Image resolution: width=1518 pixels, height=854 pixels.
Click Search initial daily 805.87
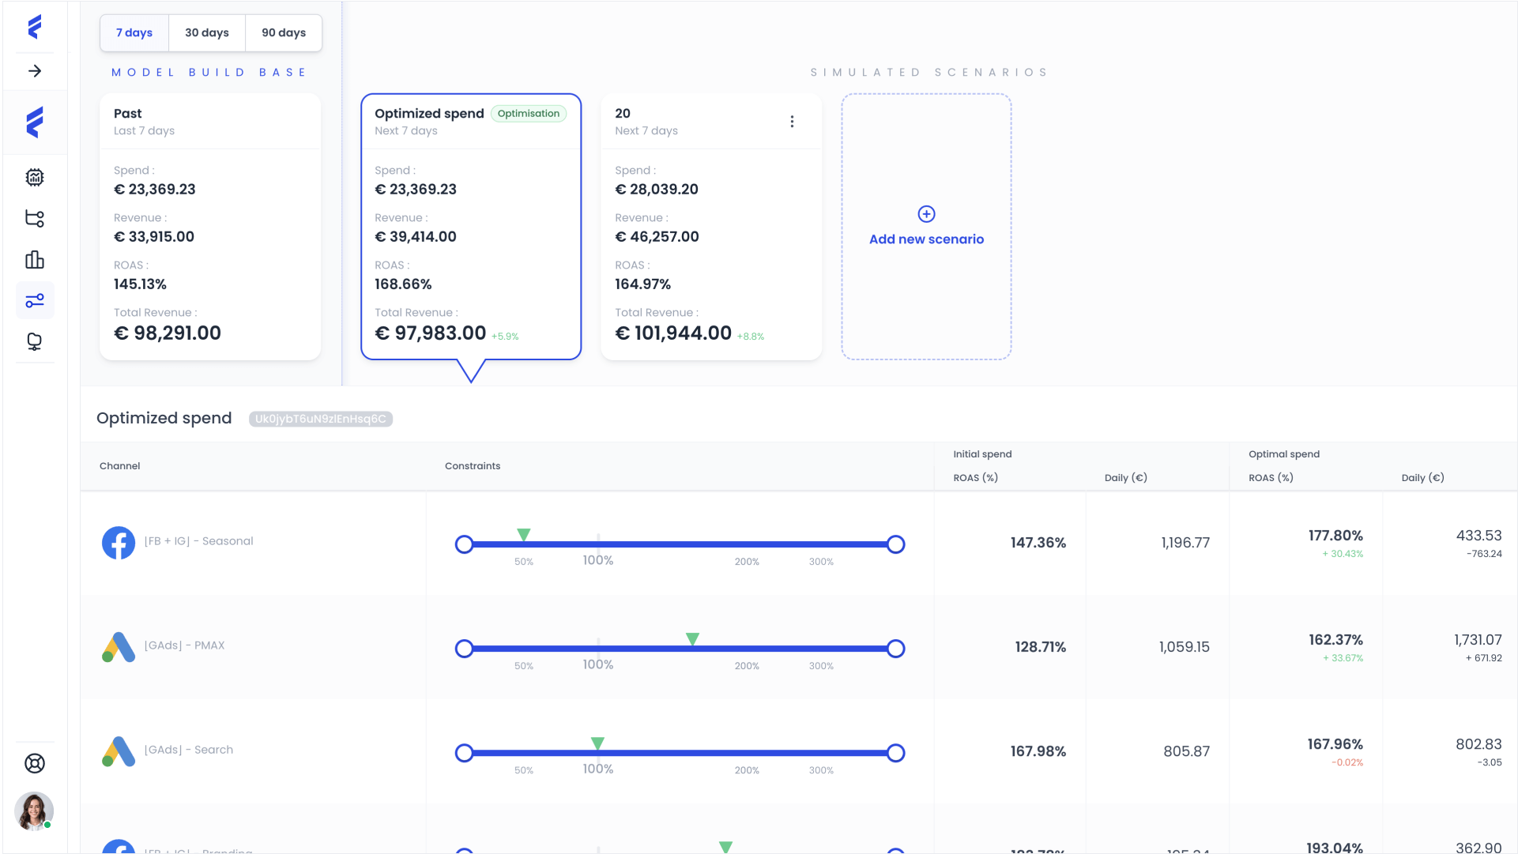[1187, 751]
